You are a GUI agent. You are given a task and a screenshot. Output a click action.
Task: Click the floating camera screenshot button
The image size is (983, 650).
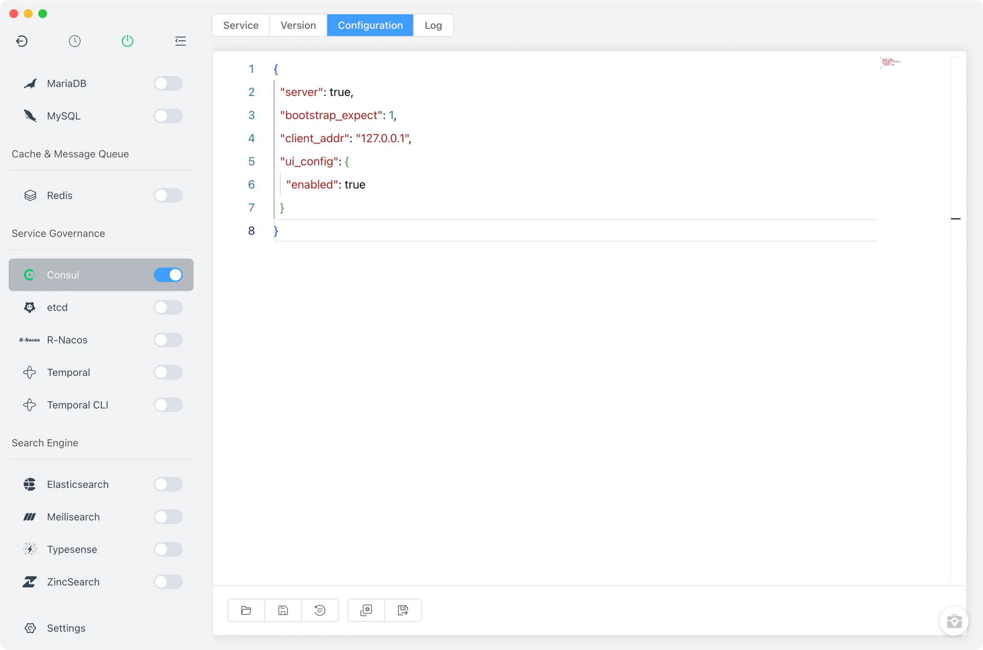[x=954, y=621]
